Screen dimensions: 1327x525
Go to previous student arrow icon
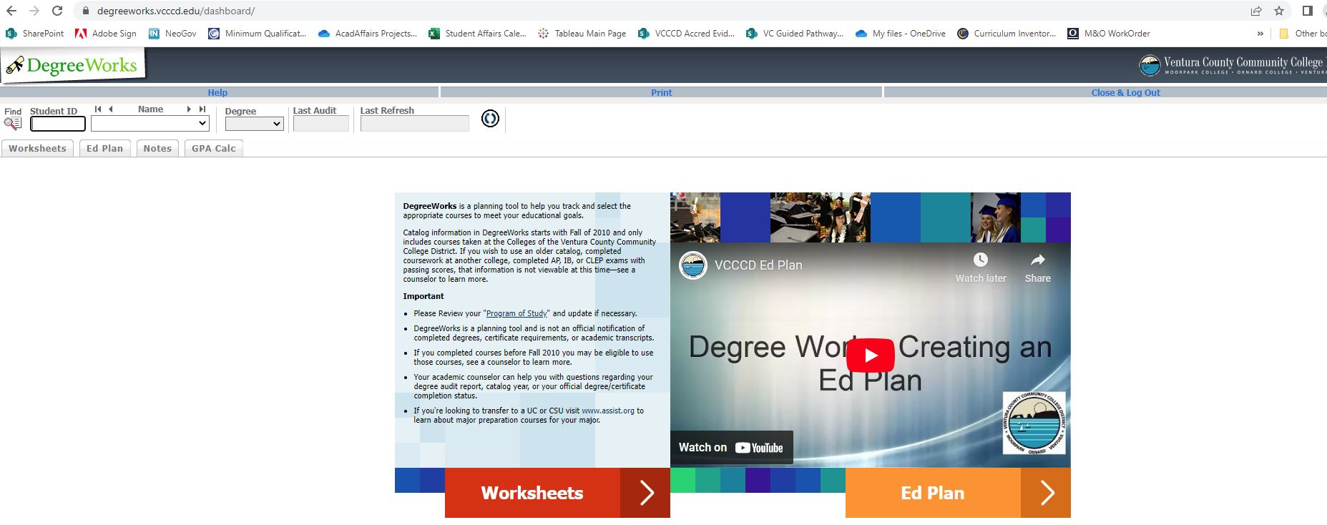[111, 109]
